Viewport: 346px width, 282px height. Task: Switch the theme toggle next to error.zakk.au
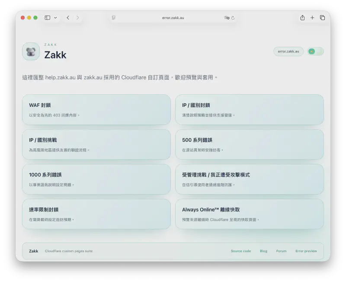[x=315, y=51]
